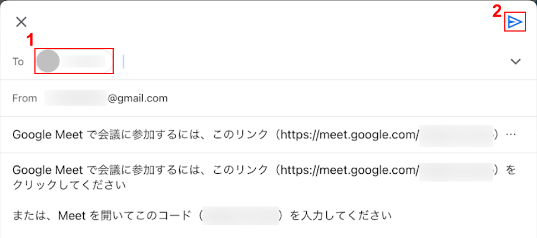The width and height of the screenshot is (537, 238).
Task: Expand Cc/Bcc fields with the chevron arrow
Action: coord(515,62)
